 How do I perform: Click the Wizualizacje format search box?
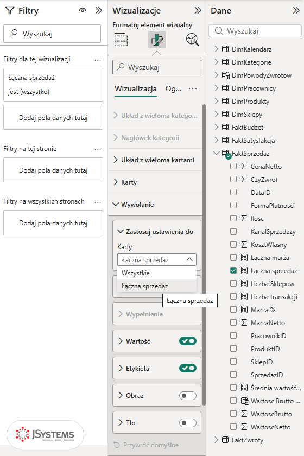coord(157,67)
